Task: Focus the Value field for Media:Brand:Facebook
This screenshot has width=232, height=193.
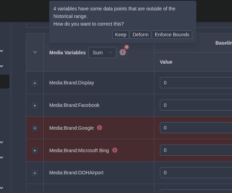Action: pyautogui.click(x=196, y=105)
